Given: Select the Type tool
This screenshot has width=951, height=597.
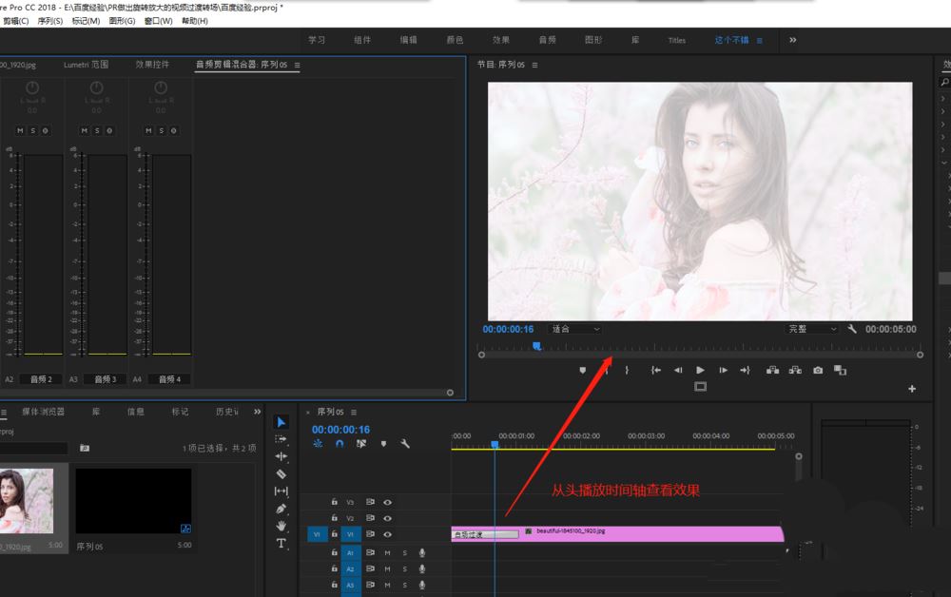Looking at the screenshot, I should coord(281,543).
